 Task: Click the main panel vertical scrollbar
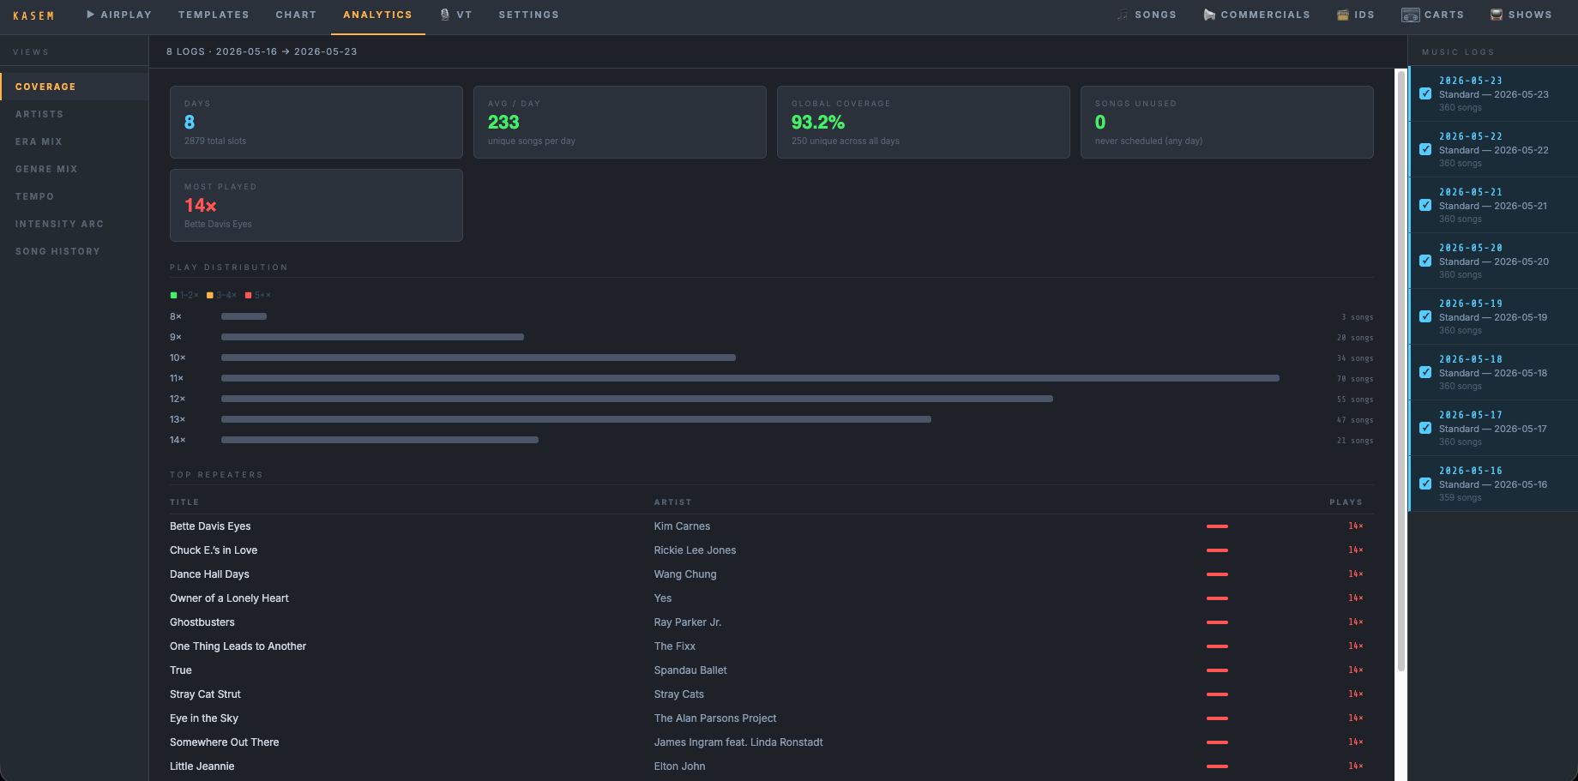tap(1401, 370)
